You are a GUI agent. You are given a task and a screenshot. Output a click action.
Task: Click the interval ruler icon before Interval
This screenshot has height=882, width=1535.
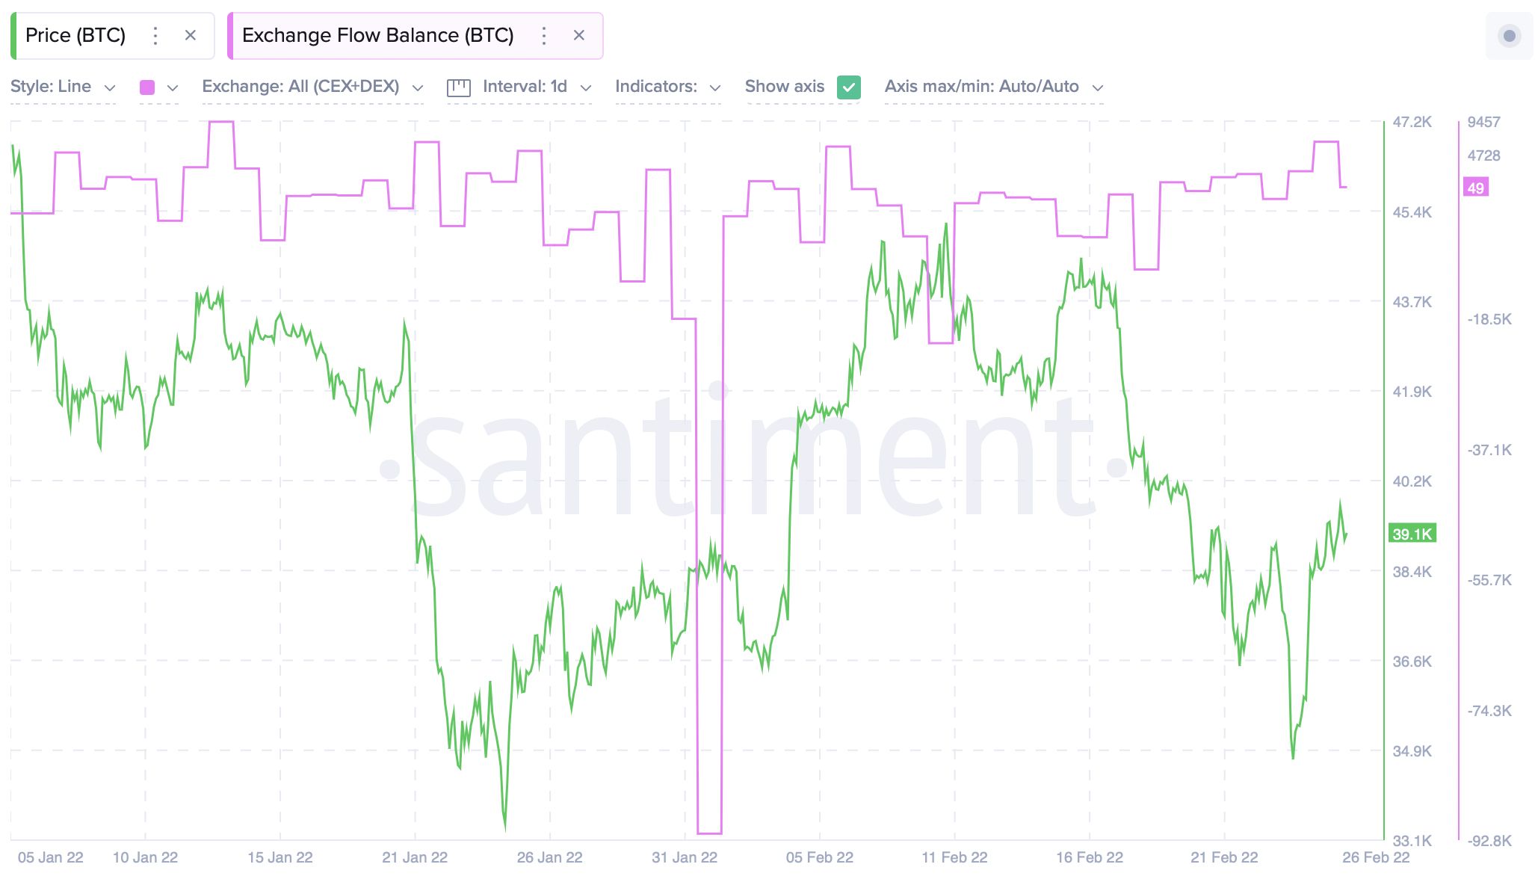(x=459, y=87)
